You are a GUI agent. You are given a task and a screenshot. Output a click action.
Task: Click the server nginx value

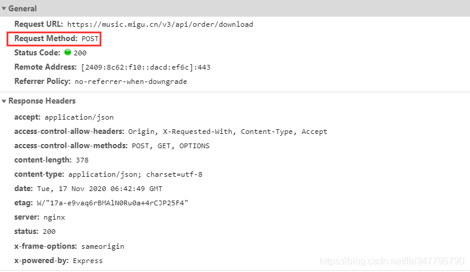pyautogui.click(x=54, y=217)
